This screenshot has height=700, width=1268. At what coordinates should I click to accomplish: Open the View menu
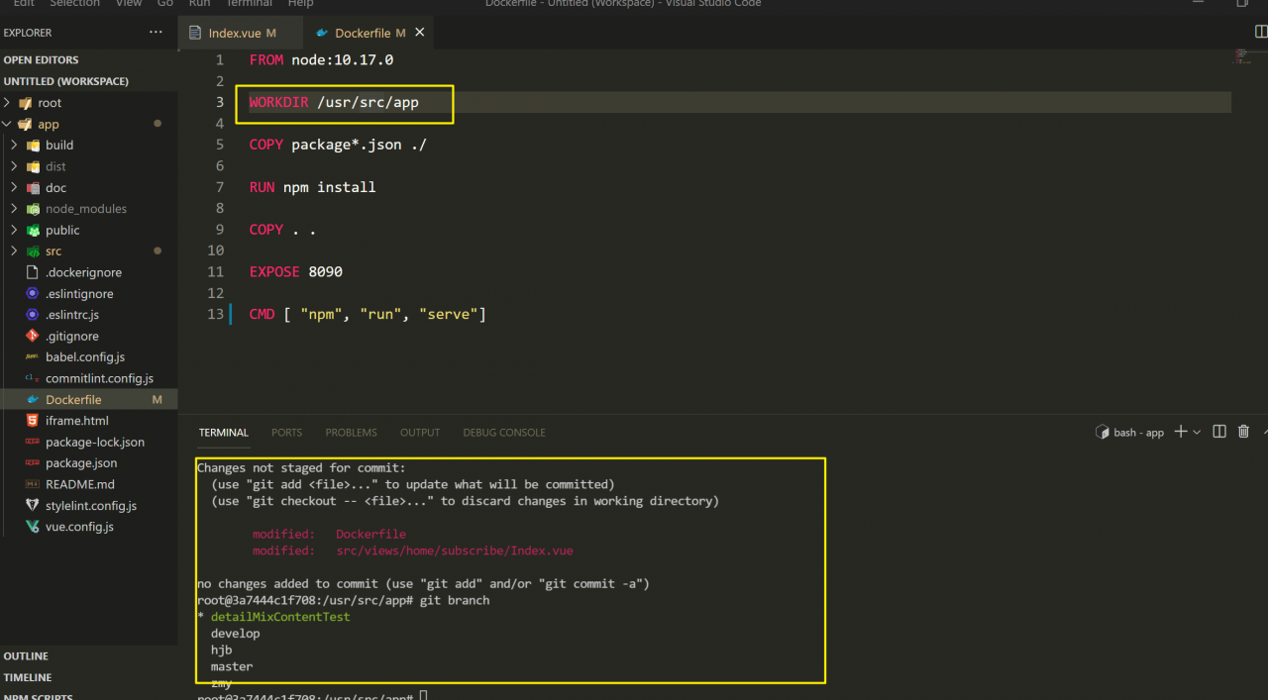129,3
